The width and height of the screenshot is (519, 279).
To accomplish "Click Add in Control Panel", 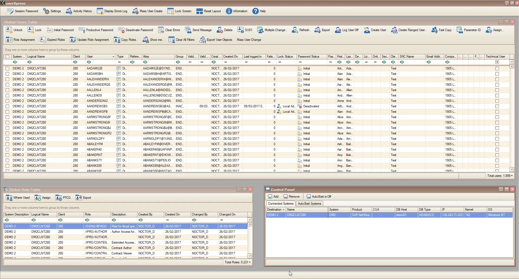I will (x=273, y=197).
